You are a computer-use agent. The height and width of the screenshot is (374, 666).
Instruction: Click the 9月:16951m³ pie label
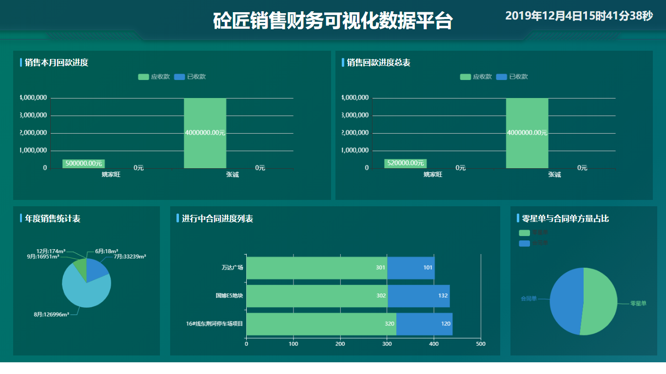click(x=43, y=256)
